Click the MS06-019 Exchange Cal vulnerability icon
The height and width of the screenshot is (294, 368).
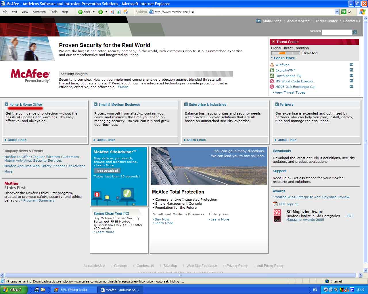pyautogui.click(x=272, y=87)
